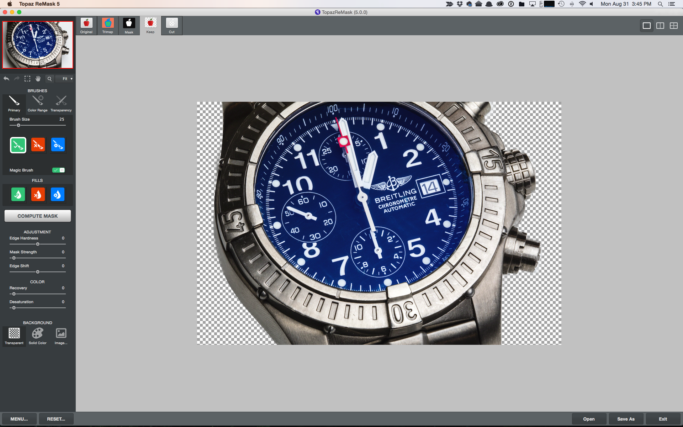Switch to the Cut view tab
683x427 pixels.
click(x=171, y=26)
